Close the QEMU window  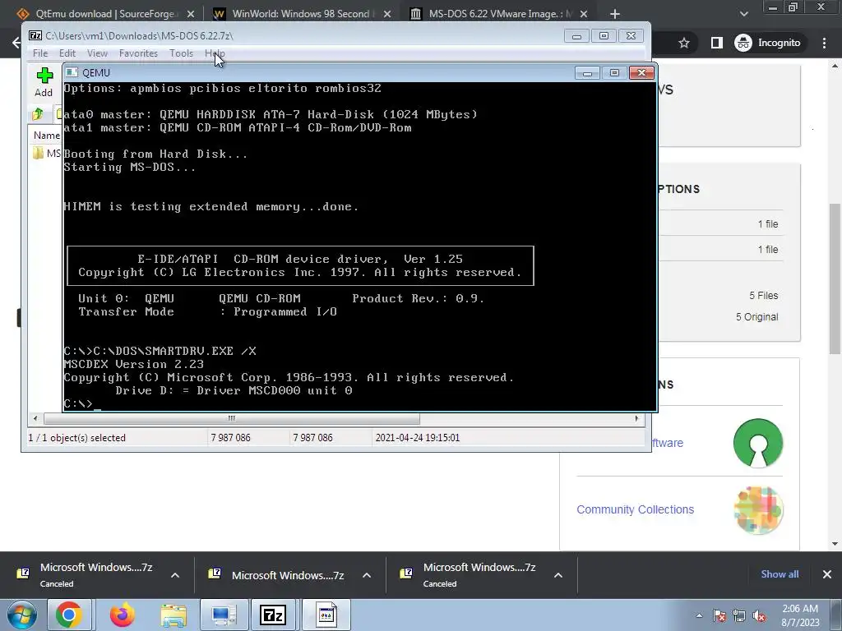pyautogui.click(x=641, y=72)
